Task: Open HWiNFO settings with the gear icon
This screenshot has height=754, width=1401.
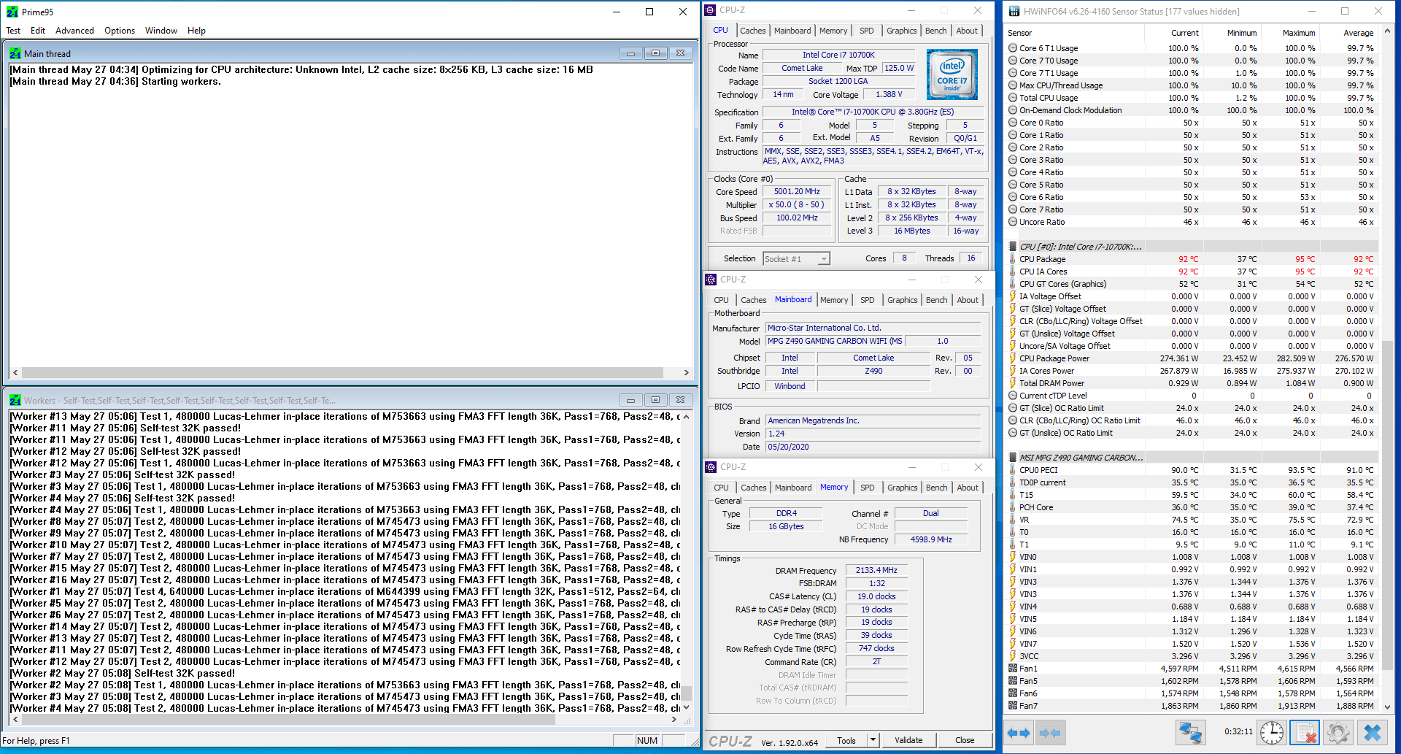Action: pos(1338,732)
